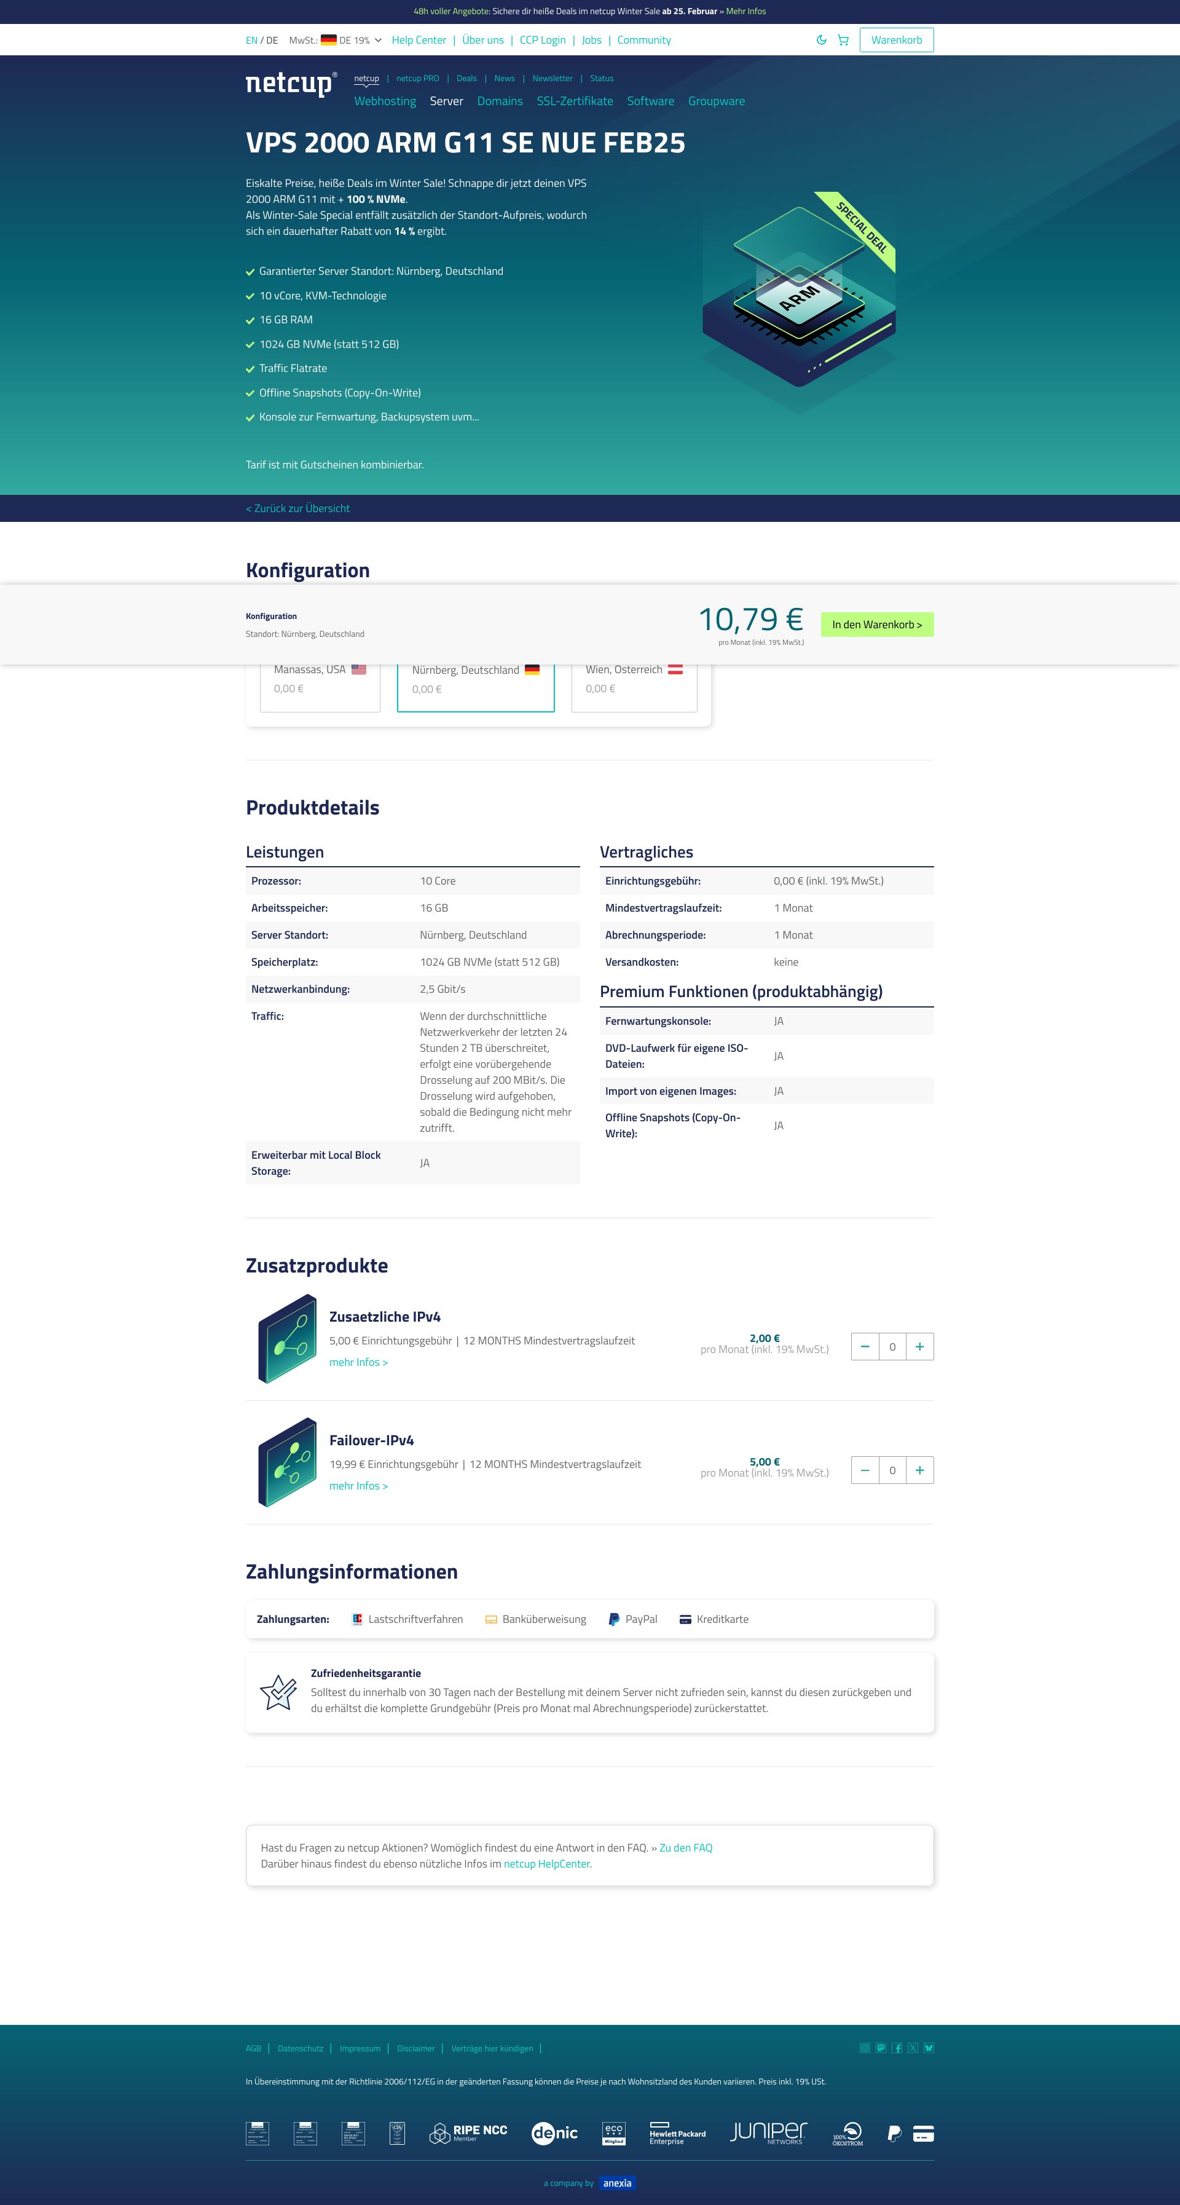Viewport: 1180px width, 2205px height.
Task: Click the netcup logo
Action: click(291, 84)
